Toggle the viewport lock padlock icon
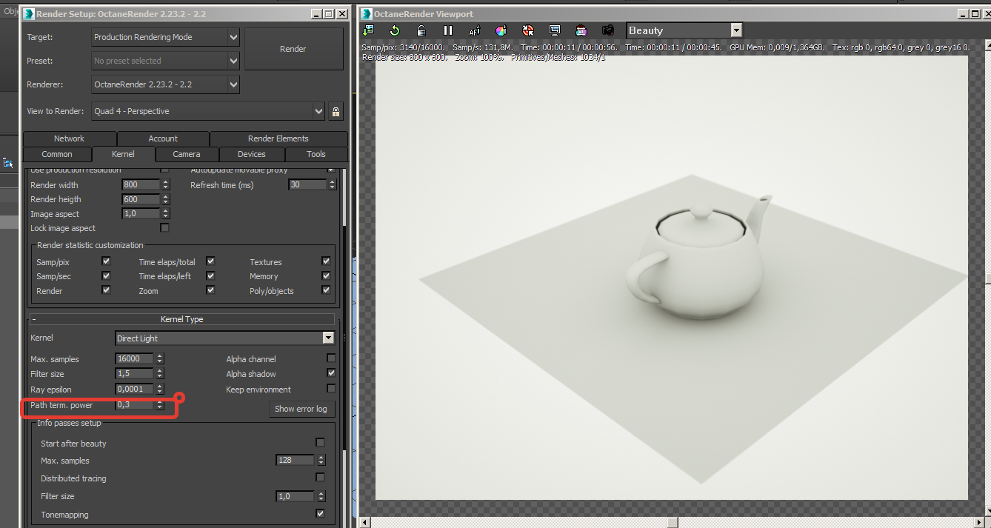The image size is (991, 528). tap(421, 30)
